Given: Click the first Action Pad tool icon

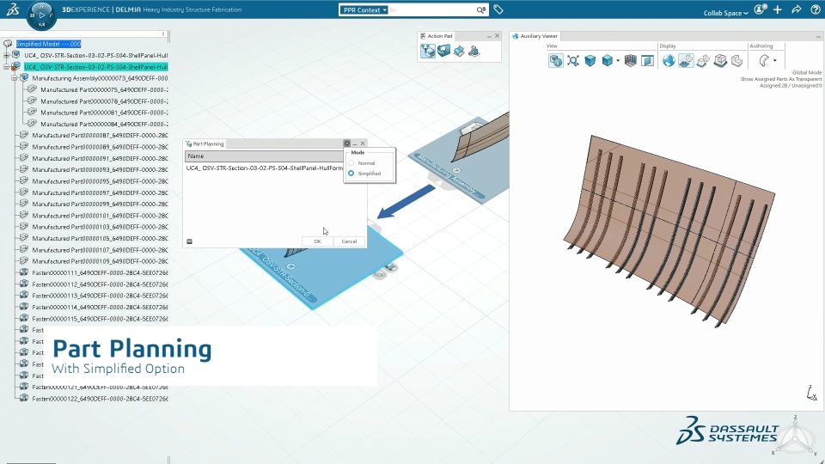Looking at the screenshot, I should tap(428, 51).
